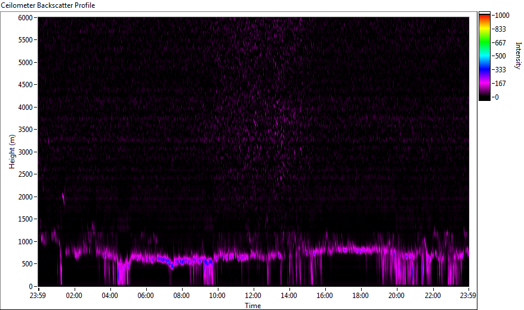Select the 167 intensity scale value
524x310 pixels.
point(500,84)
